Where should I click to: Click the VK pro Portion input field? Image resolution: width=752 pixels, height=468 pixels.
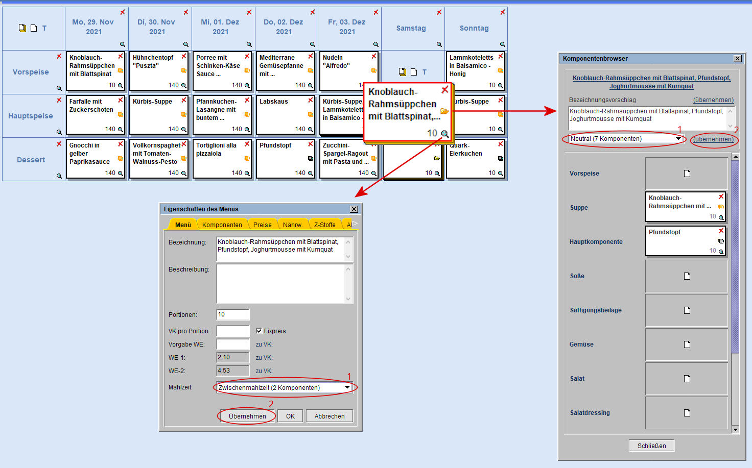coord(233,331)
